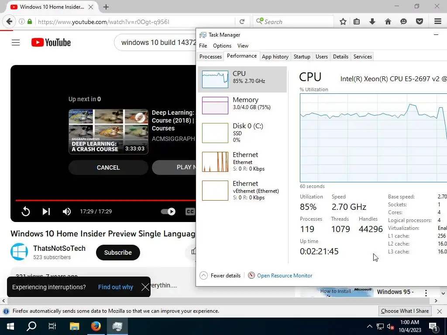
Task: Open File Explorer from taskbar
Action: (x=74, y=326)
